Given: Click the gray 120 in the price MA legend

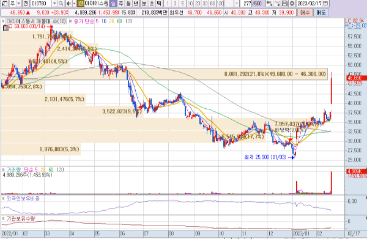Looking at the screenshot, I should tap(128, 21).
